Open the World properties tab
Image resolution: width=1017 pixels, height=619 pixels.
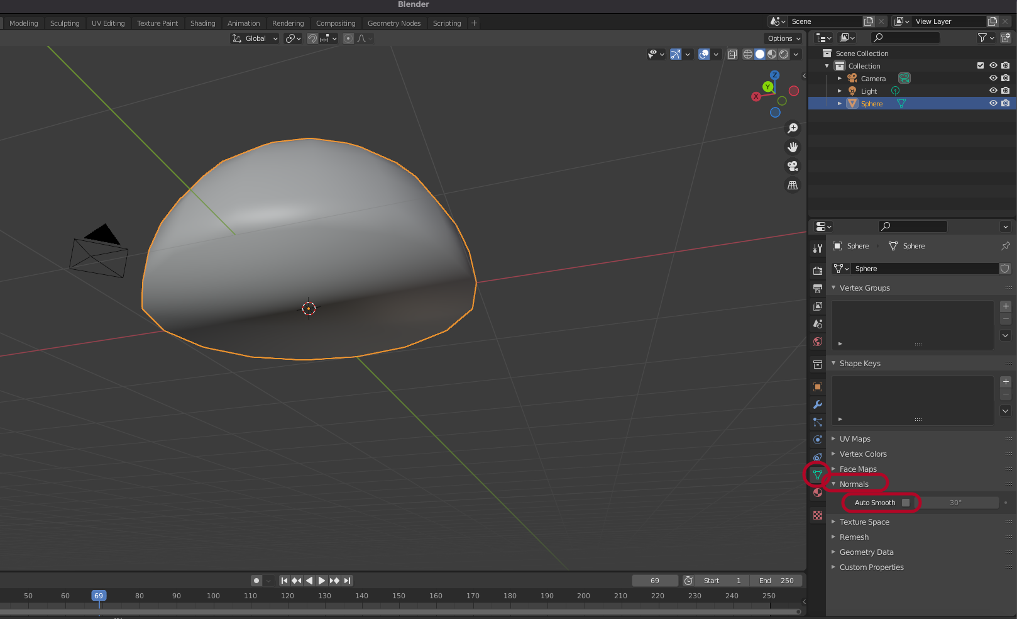(818, 342)
